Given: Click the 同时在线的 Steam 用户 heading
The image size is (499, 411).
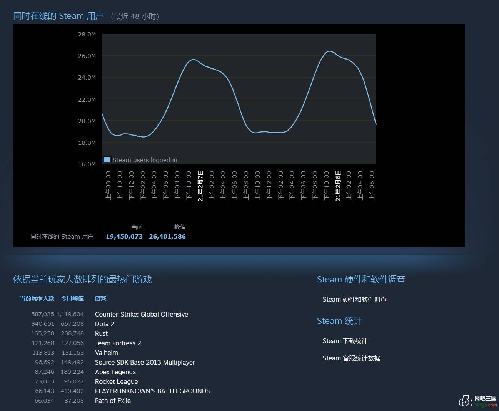Looking at the screenshot, I should 58,16.
